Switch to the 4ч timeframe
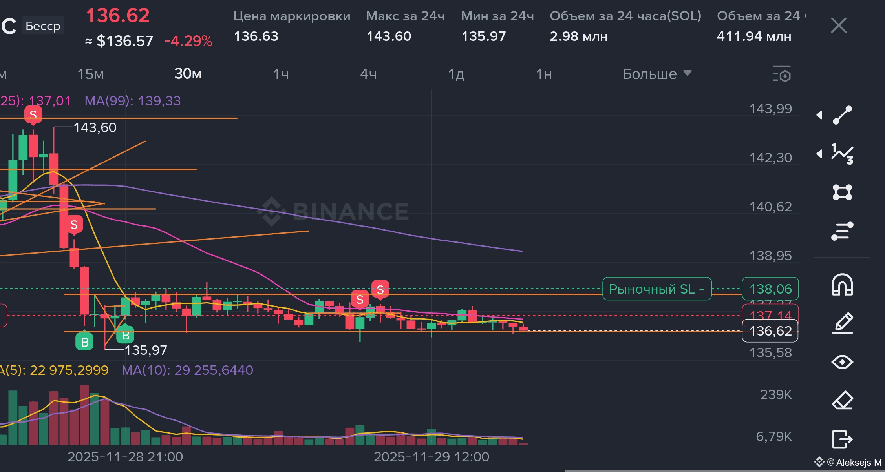Image resolution: width=885 pixels, height=472 pixels. click(368, 74)
